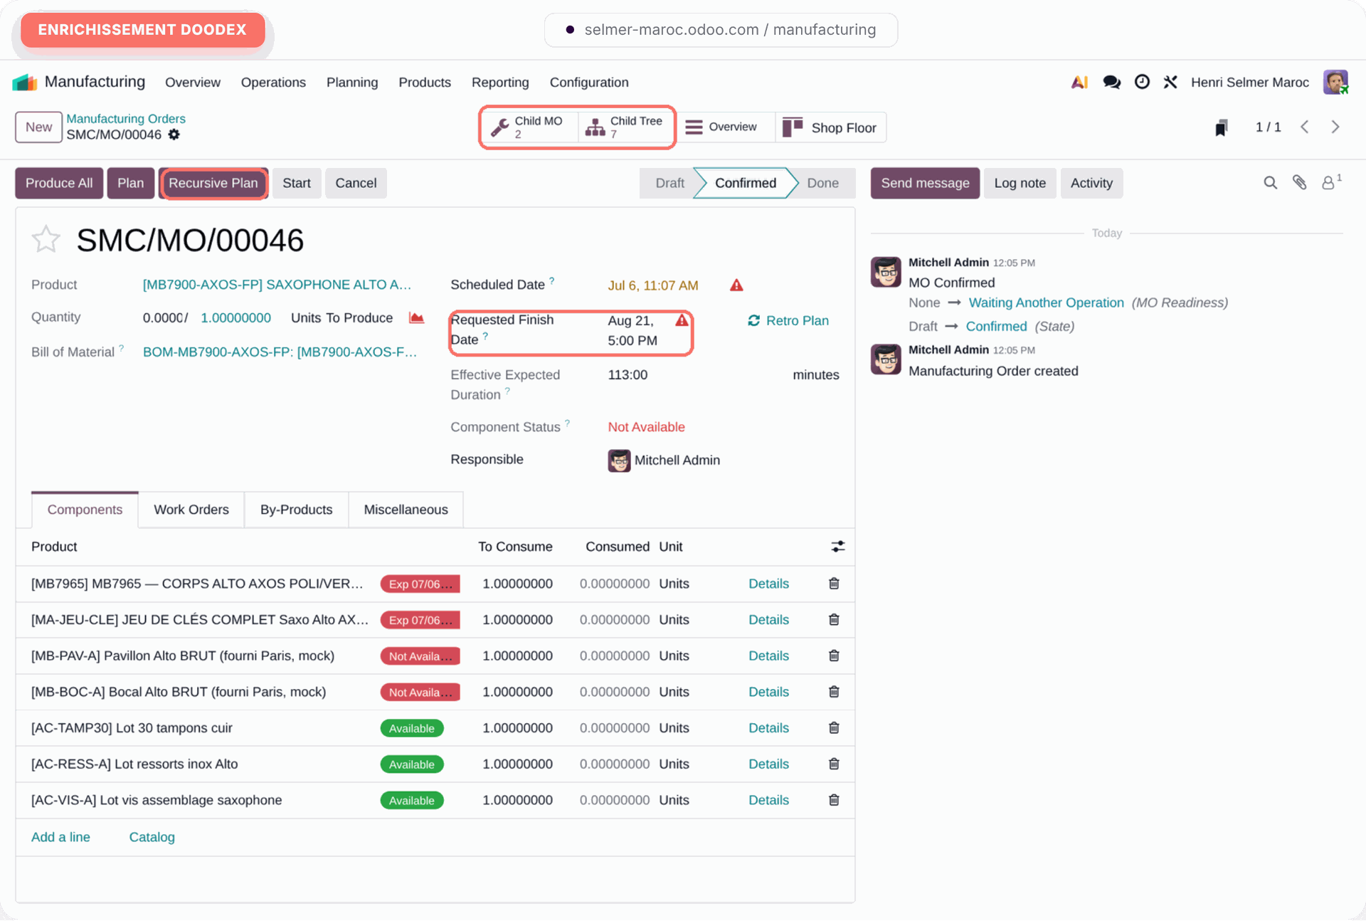This screenshot has height=921, width=1366.
Task: Click the user avatar in top bar
Action: (x=1335, y=82)
